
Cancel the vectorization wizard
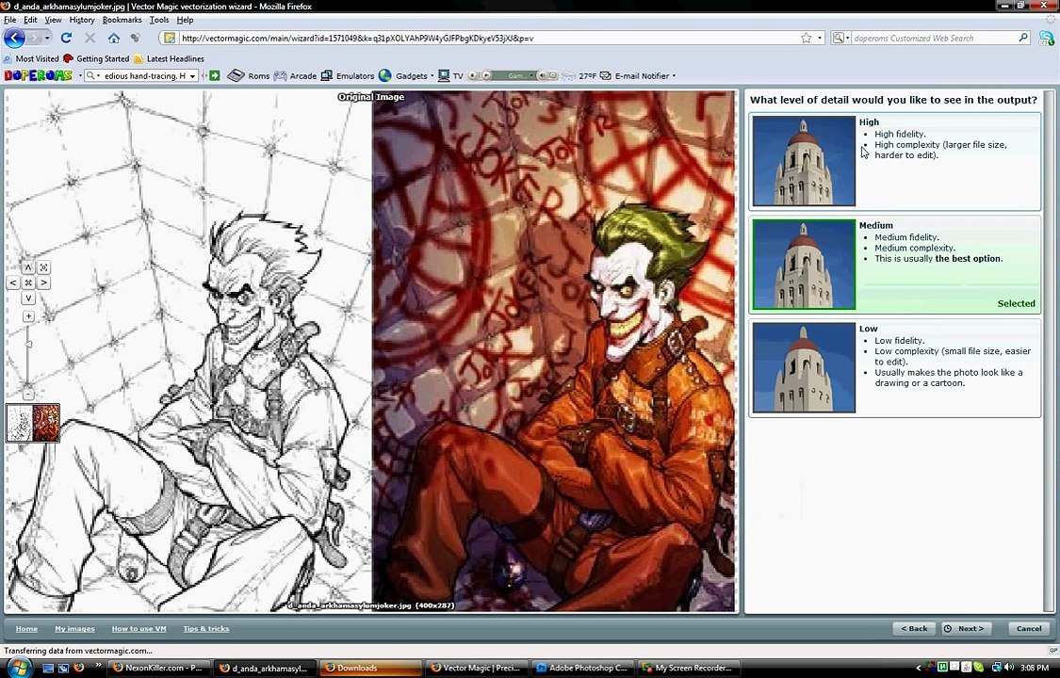(x=1029, y=628)
